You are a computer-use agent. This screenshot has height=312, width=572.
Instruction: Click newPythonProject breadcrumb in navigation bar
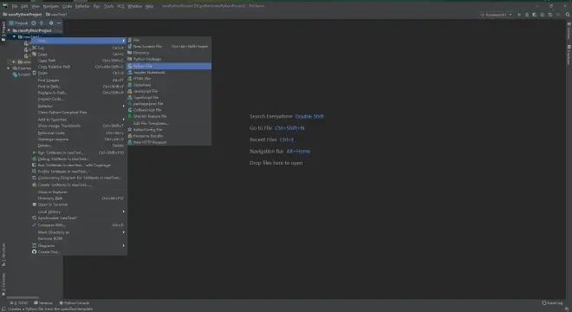[x=23, y=15]
